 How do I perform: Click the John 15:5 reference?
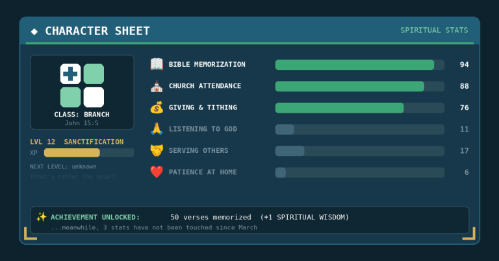tap(82, 123)
